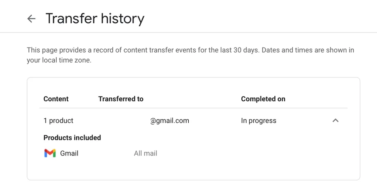Click the back arrow icon
Screen dimensions: 377x195
31,19
